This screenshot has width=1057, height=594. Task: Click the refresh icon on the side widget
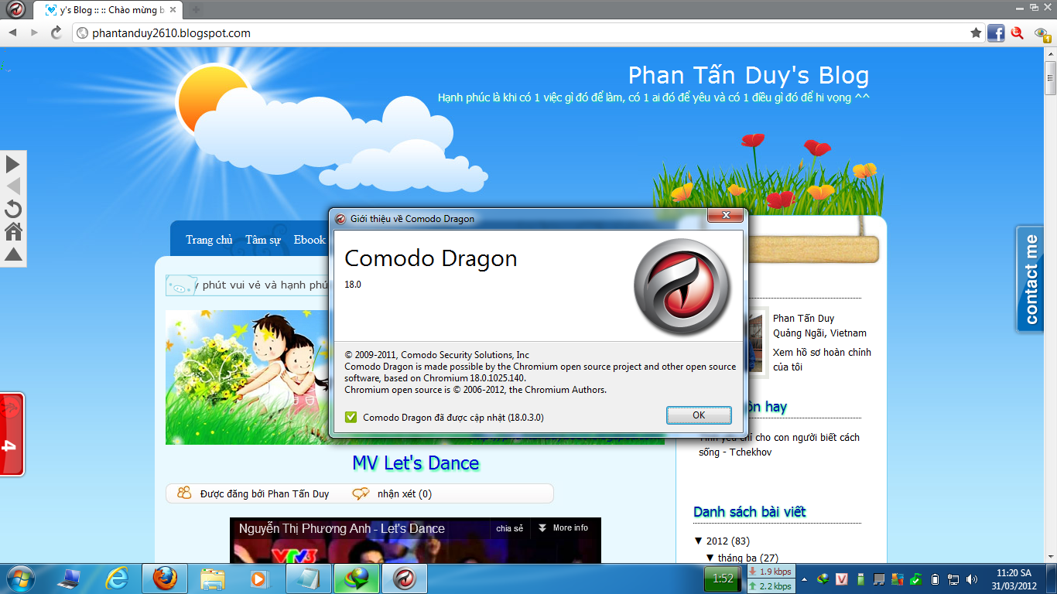(13, 210)
